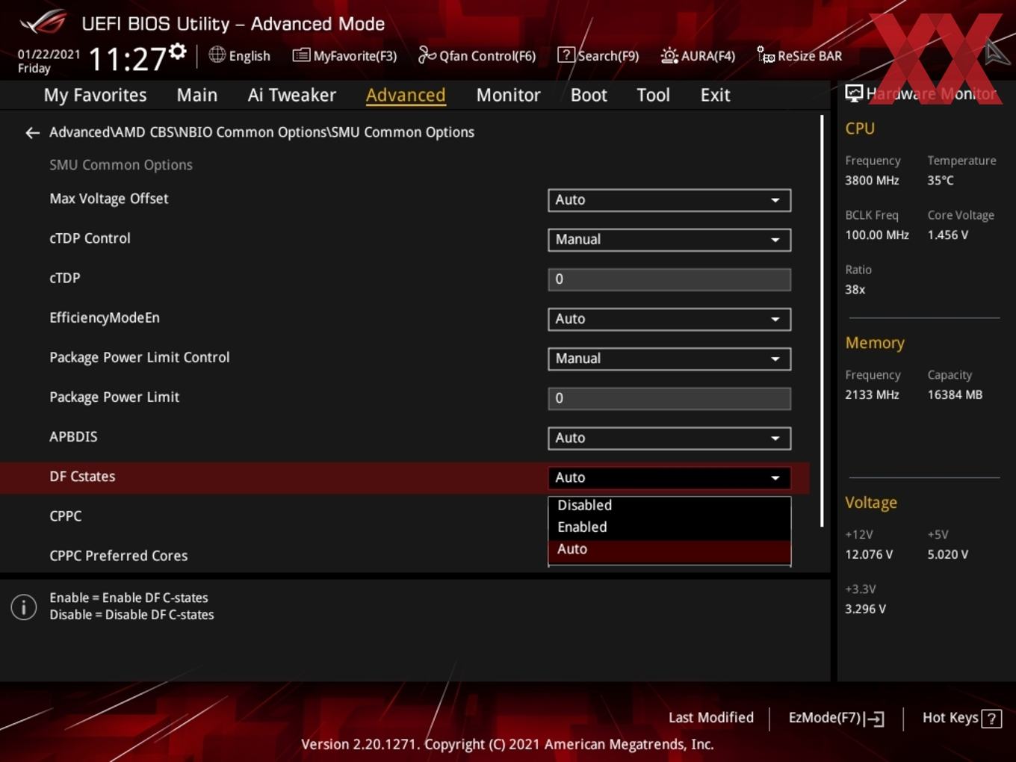
Task: Click the settings list scrollbar
Action: click(x=822, y=321)
